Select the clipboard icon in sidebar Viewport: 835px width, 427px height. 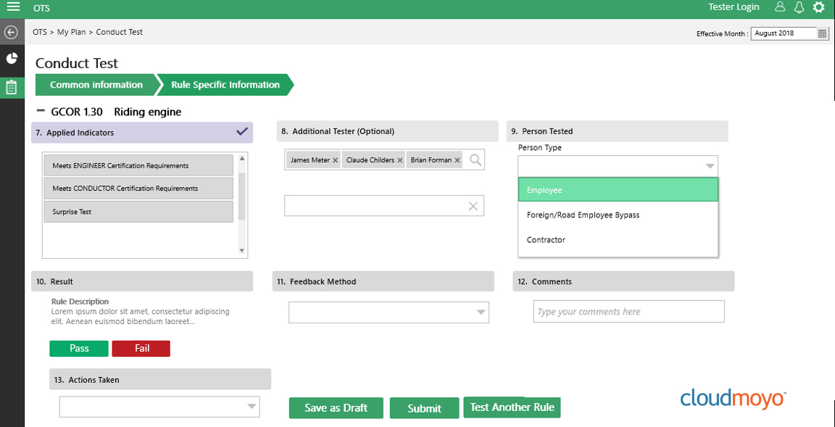click(12, 87)
